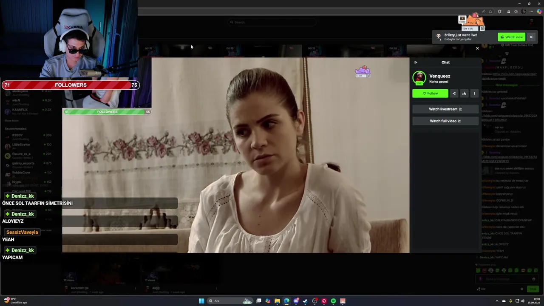Close the clip viewer with the X
The width and height of the screenshot is (544, 306).
coord(477,48)
